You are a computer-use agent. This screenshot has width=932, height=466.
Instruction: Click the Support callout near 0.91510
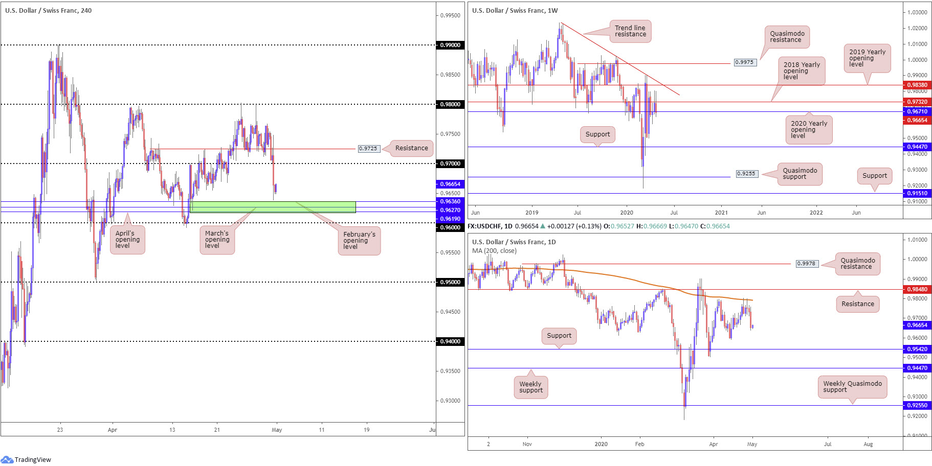[875, 176]
